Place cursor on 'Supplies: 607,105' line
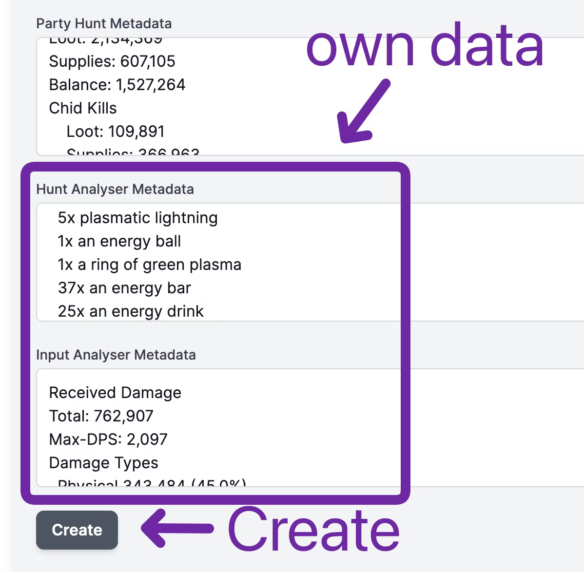This screenshot has width=584, height=572. (x=112, y=61)
